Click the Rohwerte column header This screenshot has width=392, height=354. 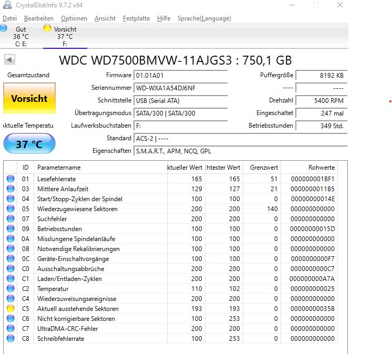(310, 168)
